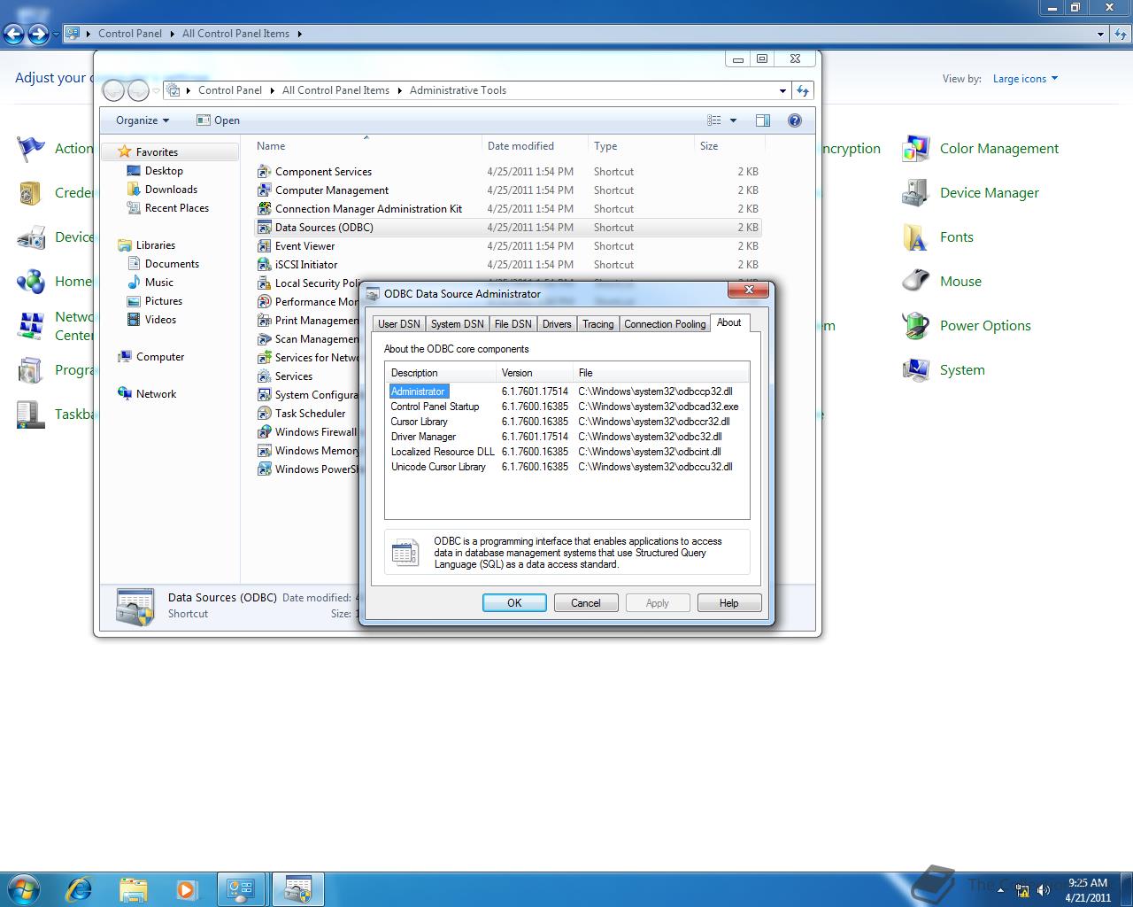Sort components by the Description column header

pyautogui.click(x=441, y=373)
